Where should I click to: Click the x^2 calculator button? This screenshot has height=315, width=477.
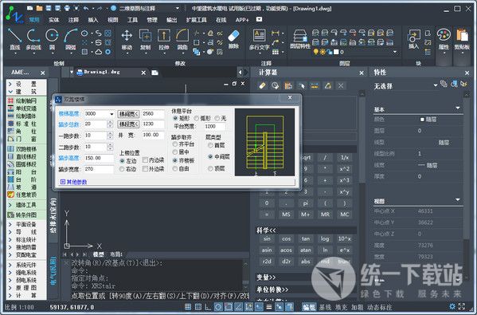(344, 169)
